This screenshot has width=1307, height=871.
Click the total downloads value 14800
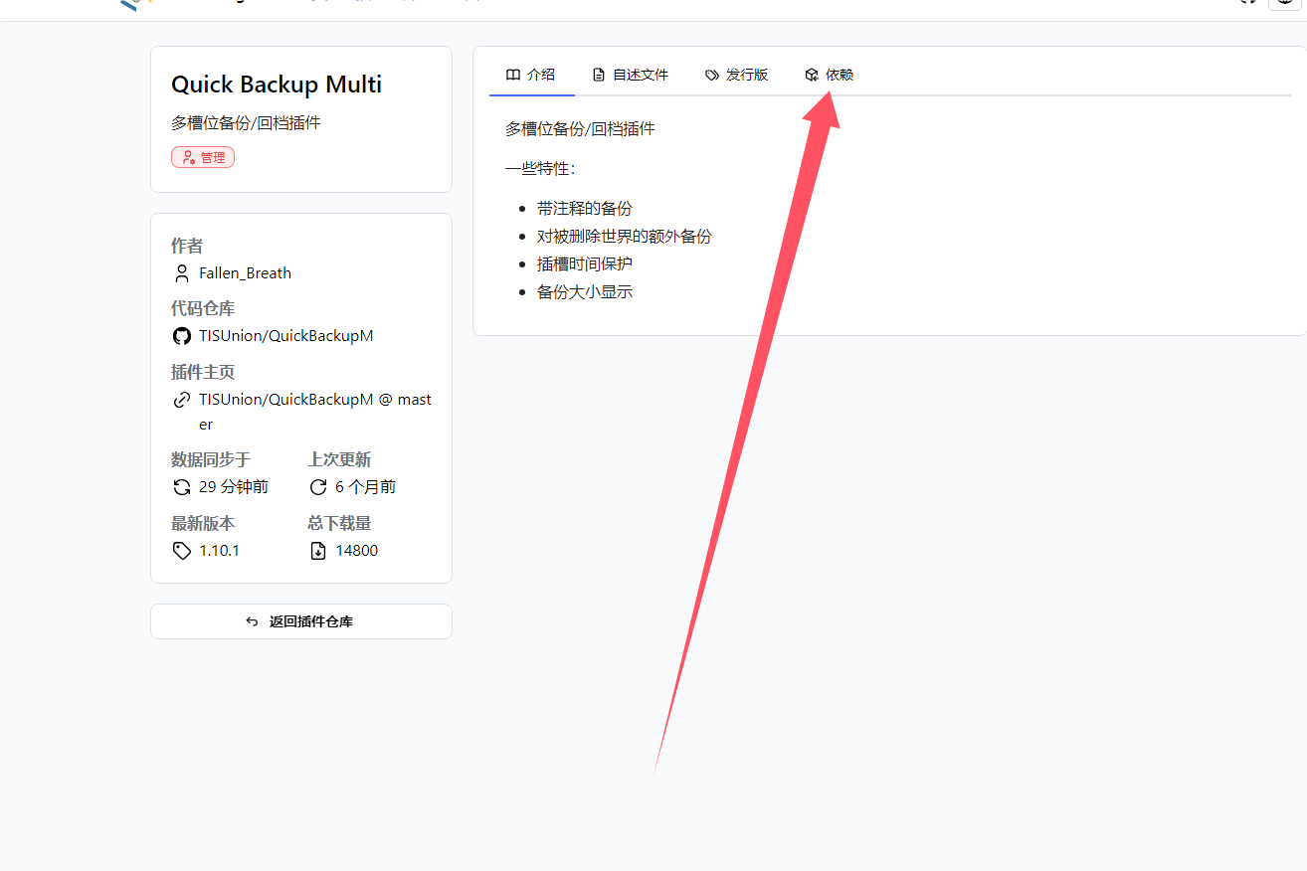(x=357, y=551)
